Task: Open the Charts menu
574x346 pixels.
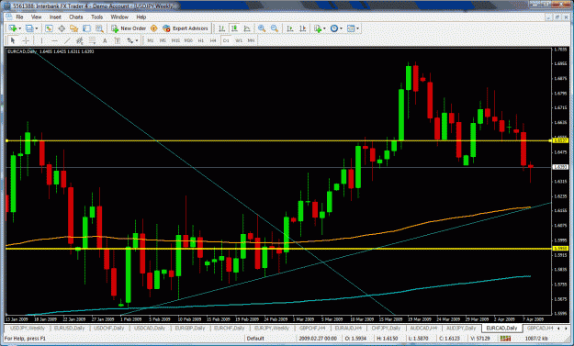Action: point(76,17)
